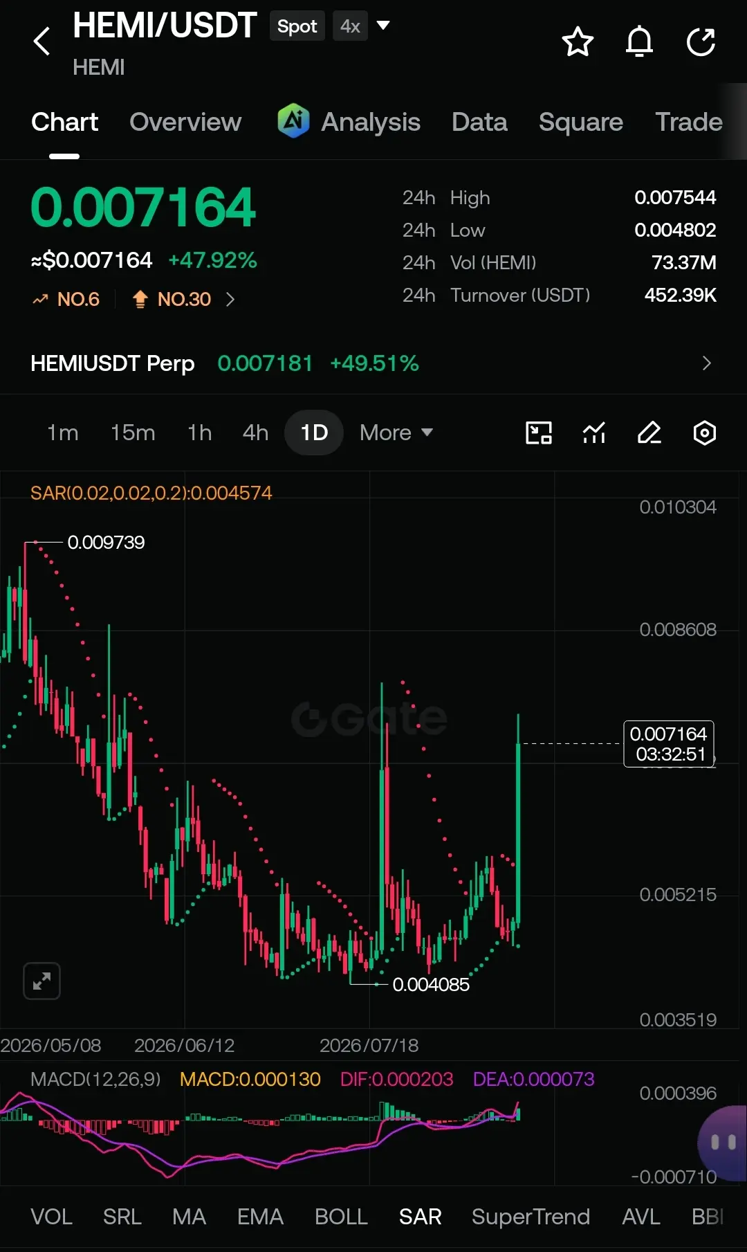Screen dimensions: 747x1252
Task: Tap the purple floating assistant bubble
Action: click(x=723, y=1143)
